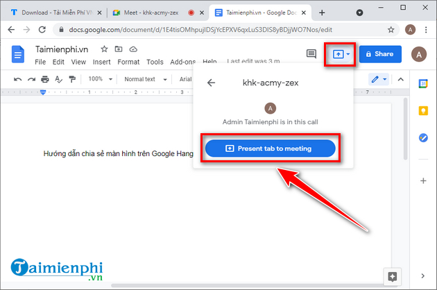
Task: Open Google Keep side panel
Action: point(423,111)
